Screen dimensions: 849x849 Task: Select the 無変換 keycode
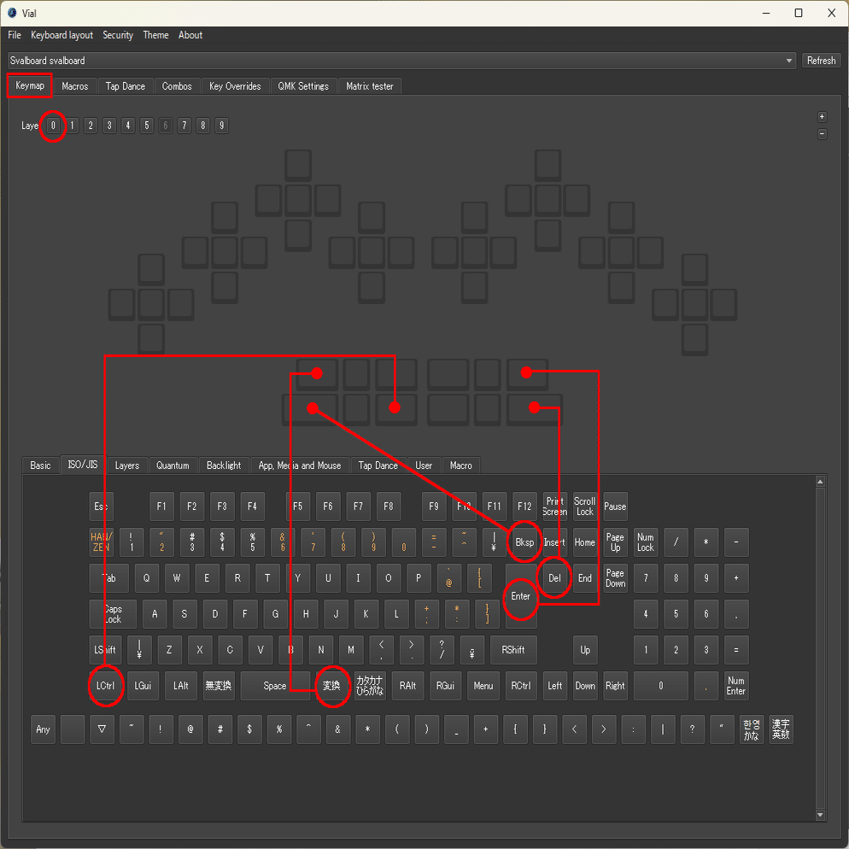tap(218, 686)
